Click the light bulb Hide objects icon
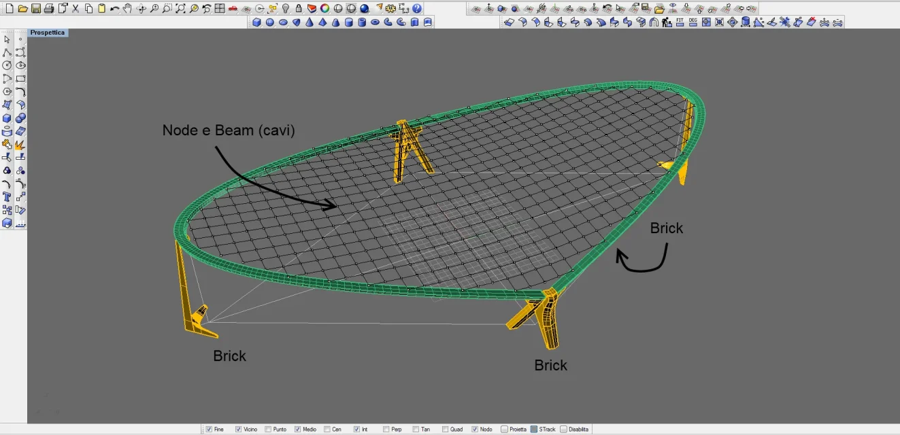The width and height of the screenshot is (900, 435). (x=286, y=9)
